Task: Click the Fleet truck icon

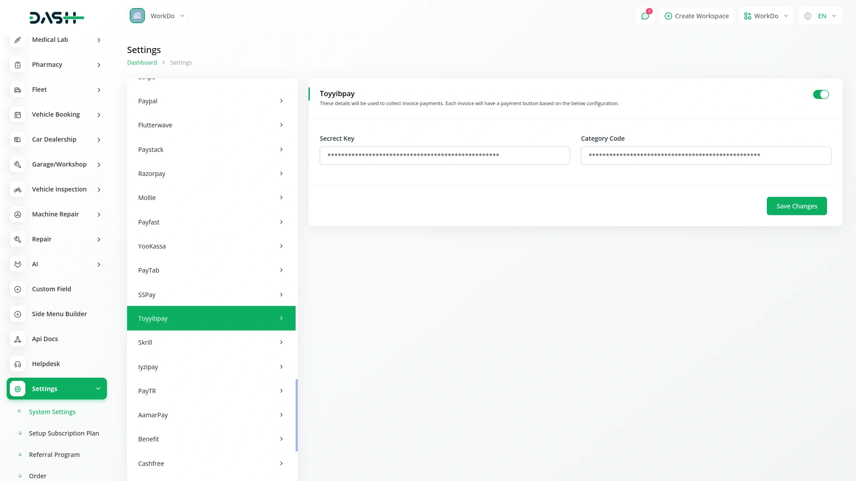Action: point(17,90)
